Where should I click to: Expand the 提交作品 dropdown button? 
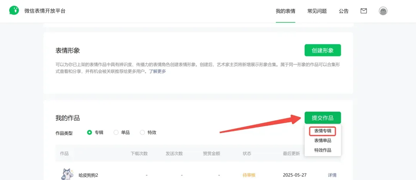pyautogui.click(x=322, y=118)
